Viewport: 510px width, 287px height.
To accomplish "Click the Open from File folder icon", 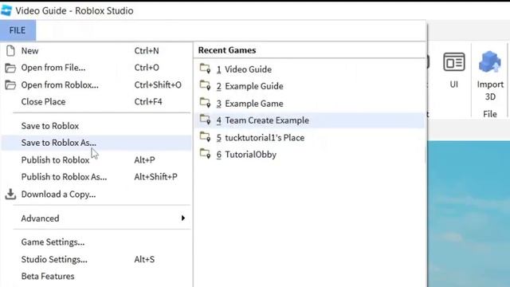I will coord(10,68).
